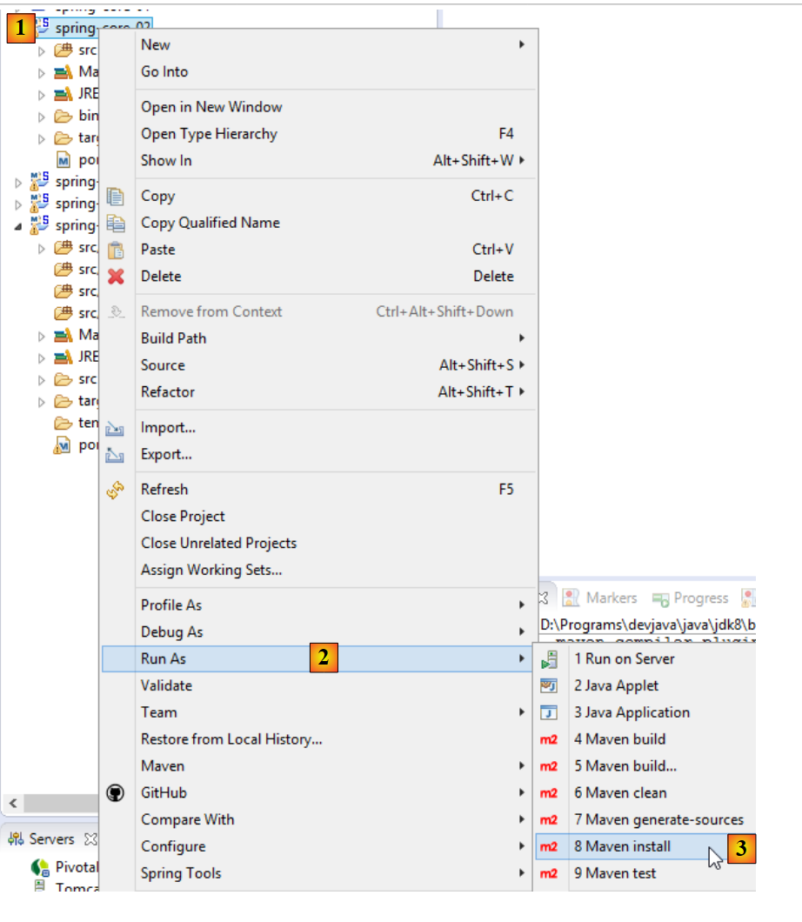Click the m2 icon beside Maven clean
Viewport: 802px width, 922px height.
click(x=549, y=793)
